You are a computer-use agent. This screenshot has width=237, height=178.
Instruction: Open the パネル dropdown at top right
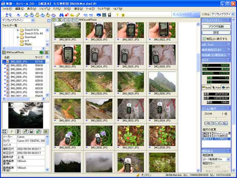tap(233, 14)
